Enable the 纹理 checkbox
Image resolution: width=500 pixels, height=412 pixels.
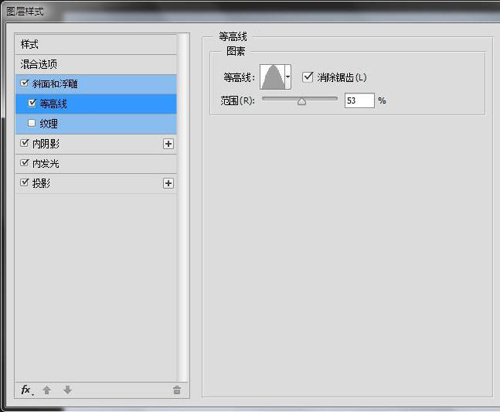(32, 123)
